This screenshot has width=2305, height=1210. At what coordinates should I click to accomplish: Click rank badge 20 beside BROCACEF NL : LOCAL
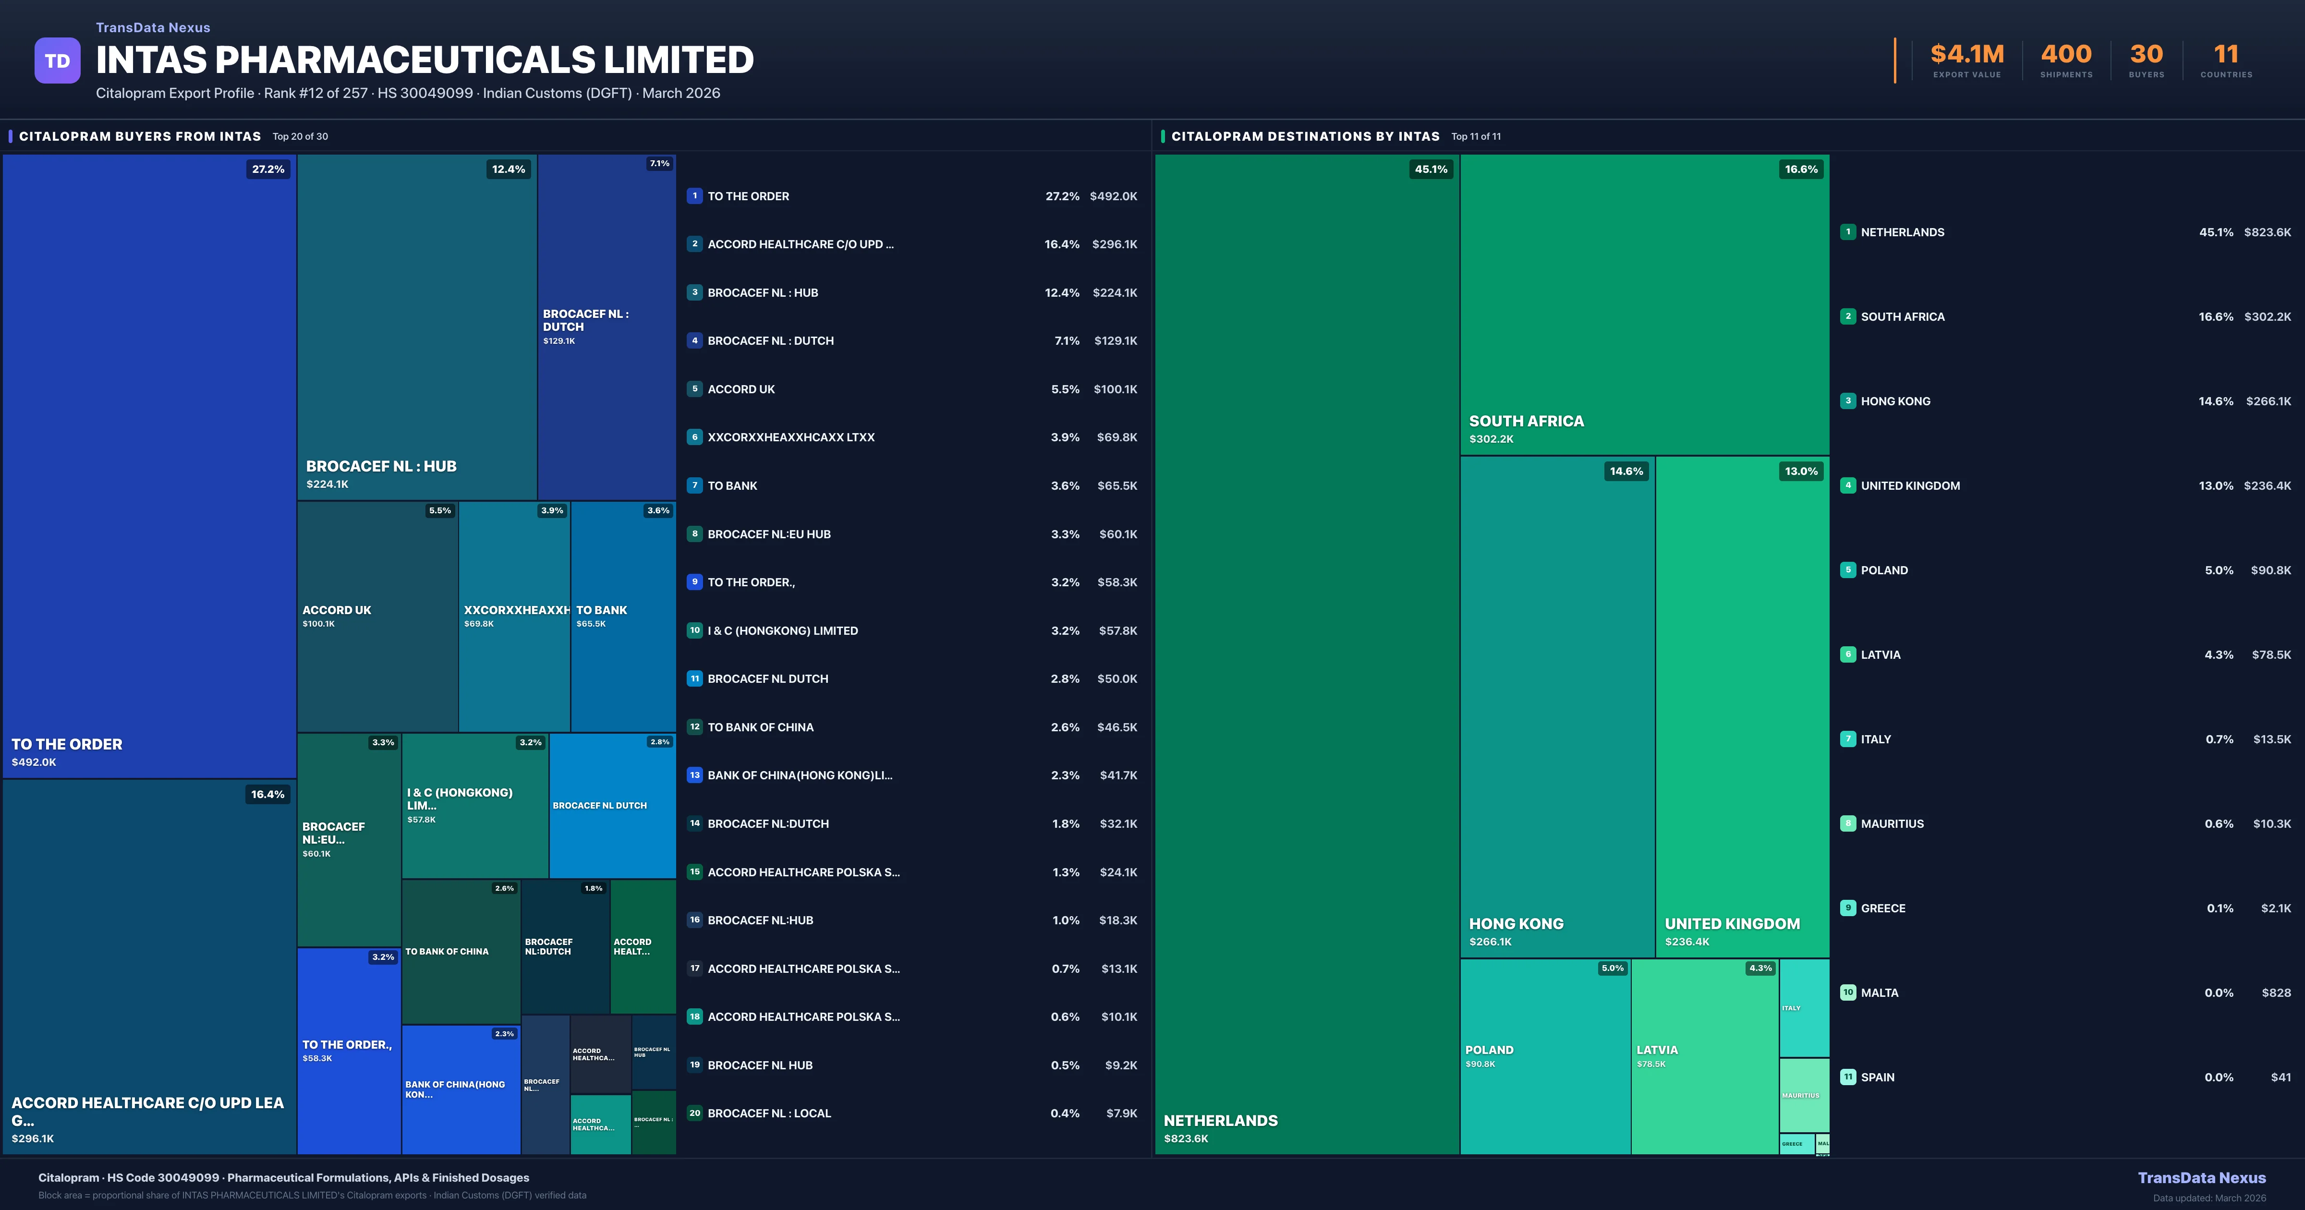pyautogui.click(x=694, y=1113)
